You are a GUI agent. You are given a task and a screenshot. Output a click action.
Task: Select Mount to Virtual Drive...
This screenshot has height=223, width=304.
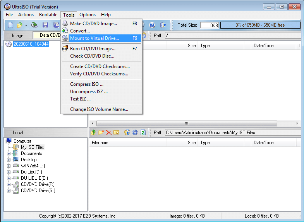click(101, 38)
